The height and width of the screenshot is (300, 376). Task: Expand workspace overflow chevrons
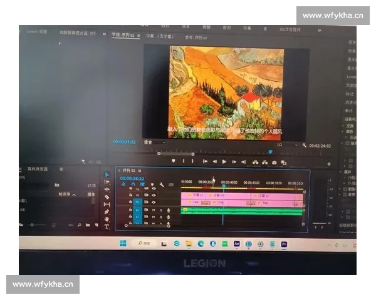pyautogui.click(x=320, y=31)
